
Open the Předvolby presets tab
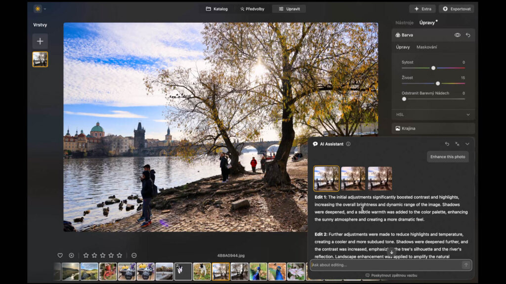pyautogui.click(x=253, y=9)
